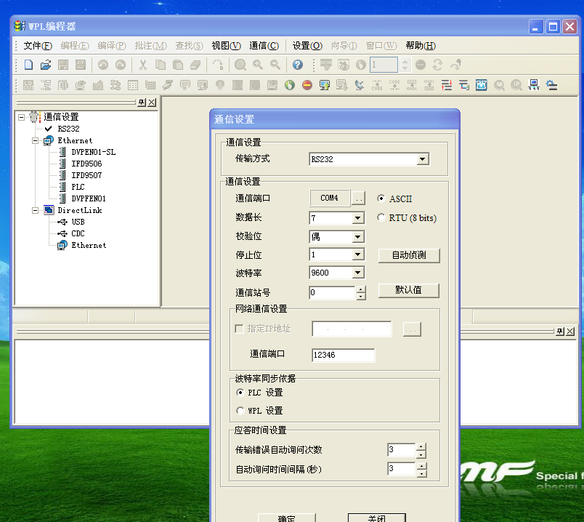
Task: Click the blue Help question mark icon
Action: (297, 65)
